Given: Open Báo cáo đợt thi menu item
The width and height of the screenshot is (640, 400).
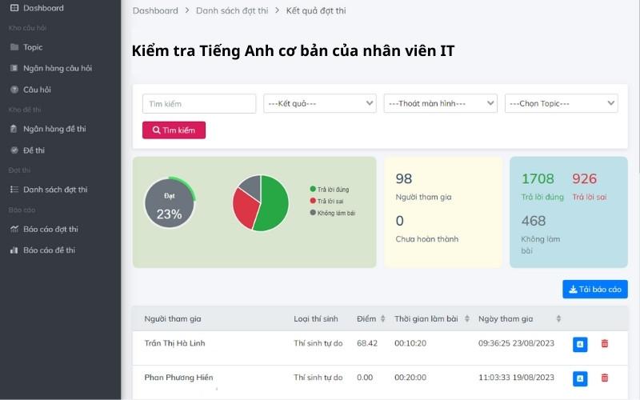Looking at the screenshot, I should [x=50, y=229].
